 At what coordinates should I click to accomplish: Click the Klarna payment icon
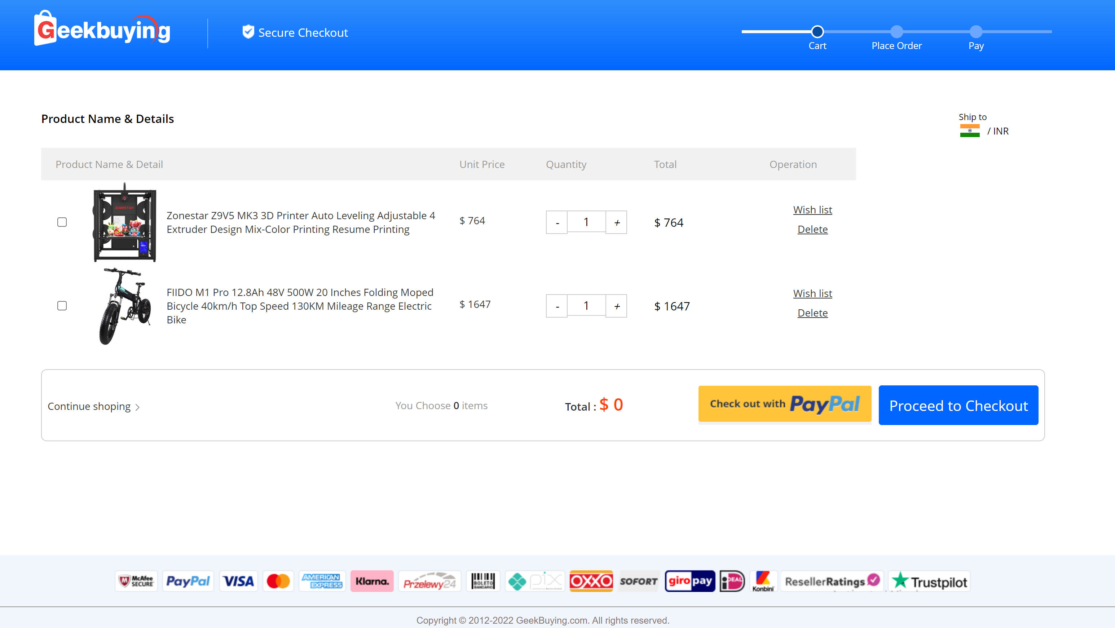pos(372,581)
